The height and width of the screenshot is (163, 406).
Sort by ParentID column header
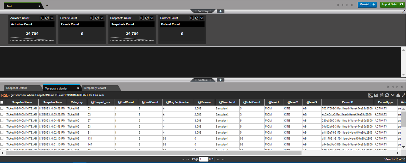click(347, 102)
